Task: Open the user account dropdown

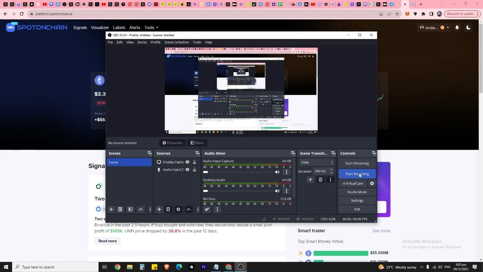Action: 434,28
